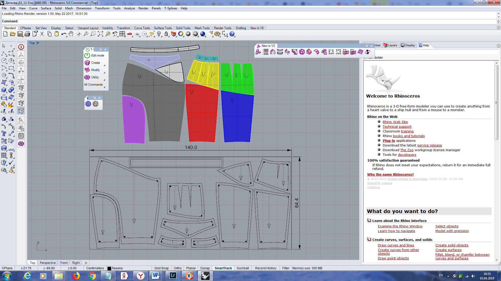The height and width of the screenshot is (281, 501).
Task: Click the service release link
Action: click(x=430, y=145)
